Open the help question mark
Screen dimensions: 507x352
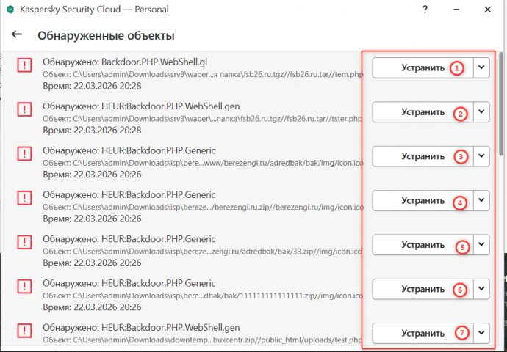pyautogui.click(x=425, y=10)
